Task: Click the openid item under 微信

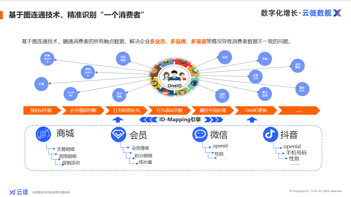Action: 220,146
